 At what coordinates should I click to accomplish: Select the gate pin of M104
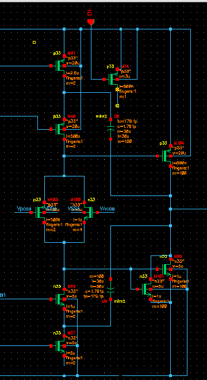157,156
